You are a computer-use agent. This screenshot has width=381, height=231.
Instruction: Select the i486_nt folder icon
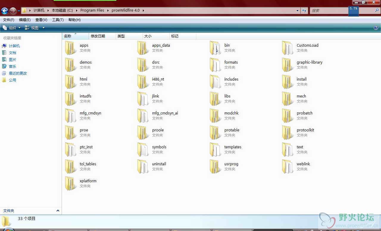pos(143,82)
